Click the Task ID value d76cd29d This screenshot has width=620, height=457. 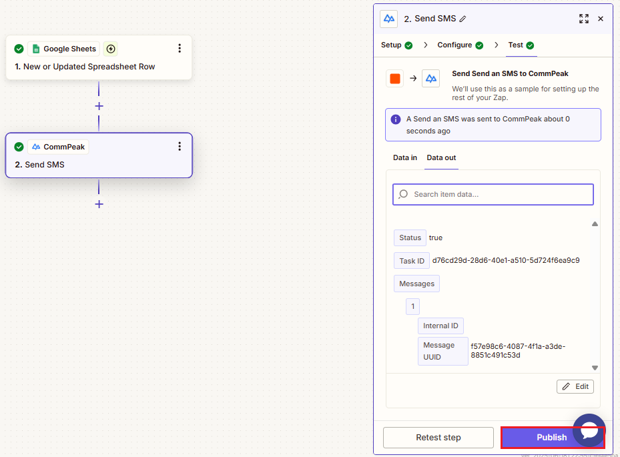click(x=506, y=260)
